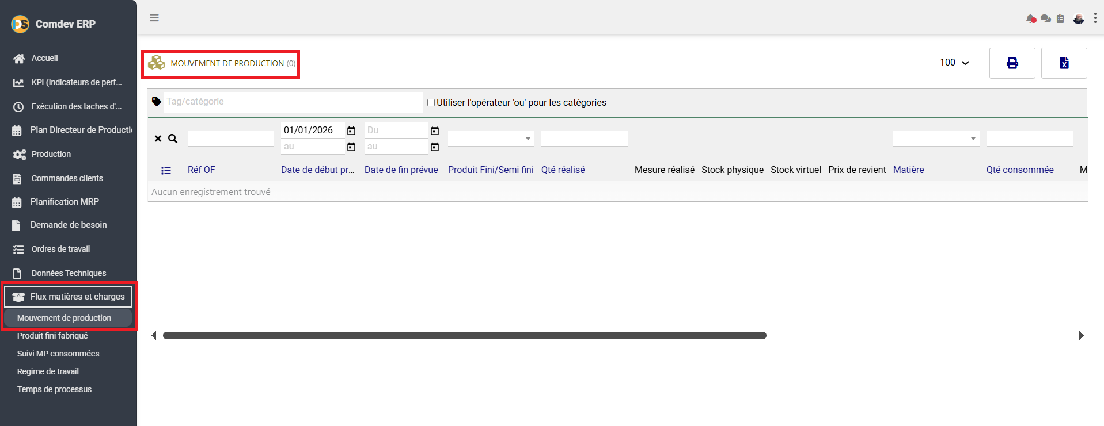The image size is (1104, 426).
Task: Open the Produit Fini/Semi fini filter dropdown
Action: click(x=491, y=139)
